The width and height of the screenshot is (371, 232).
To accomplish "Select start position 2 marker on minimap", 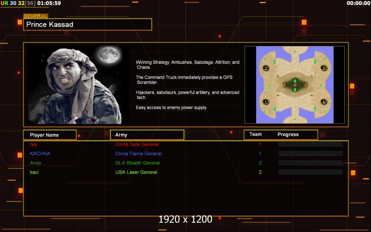I will 265,68.
